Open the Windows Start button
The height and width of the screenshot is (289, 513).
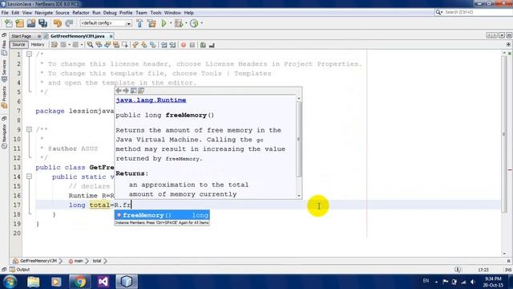pyautogui.click(x=10, y=282)
